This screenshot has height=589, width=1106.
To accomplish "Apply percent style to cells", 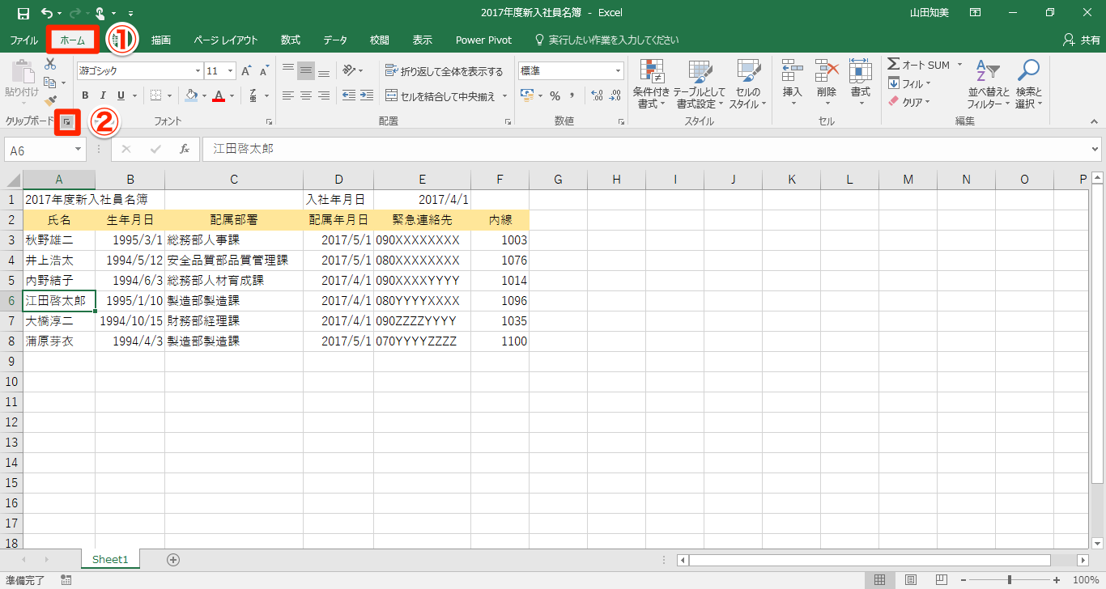I will click(555, 95).
